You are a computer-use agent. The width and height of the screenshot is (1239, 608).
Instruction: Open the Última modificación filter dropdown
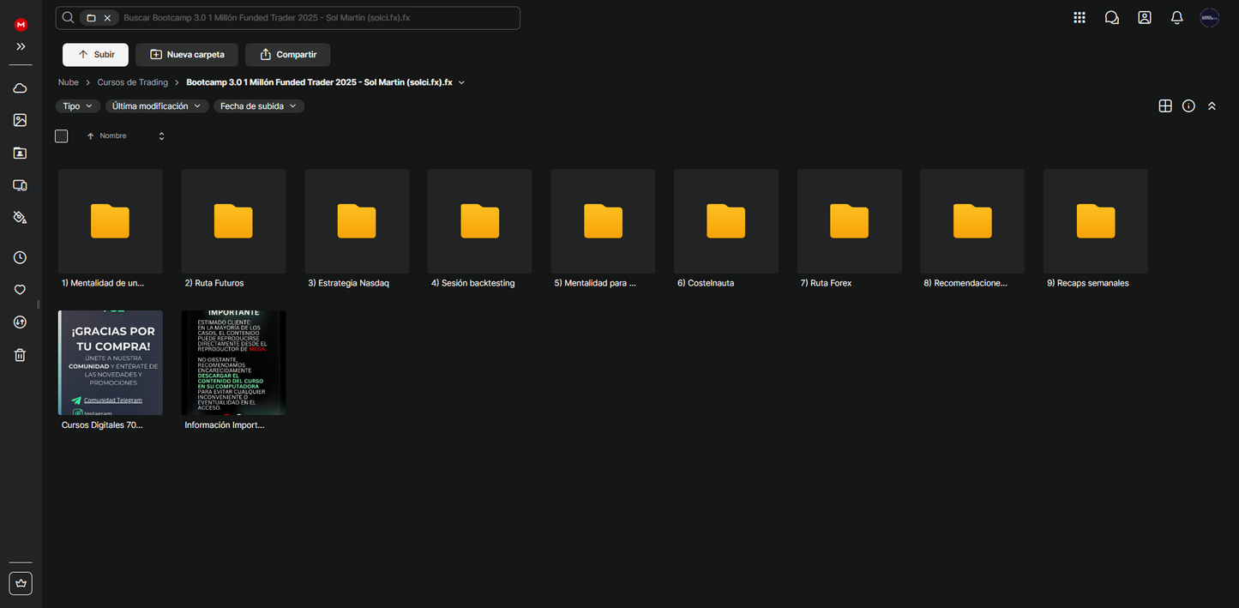157,106
